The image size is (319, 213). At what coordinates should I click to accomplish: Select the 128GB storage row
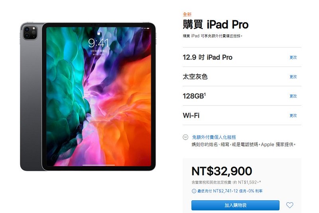coord(242,96)
